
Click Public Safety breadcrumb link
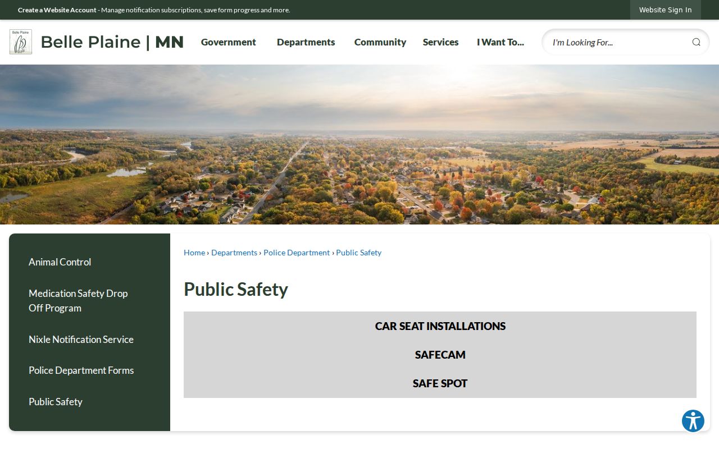point(358,253)
